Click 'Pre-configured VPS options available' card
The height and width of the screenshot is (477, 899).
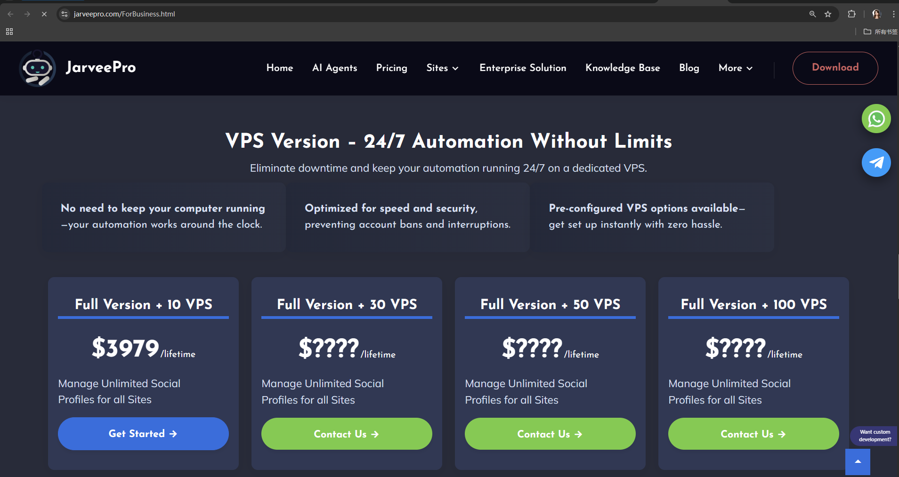(x=652, y=217)
